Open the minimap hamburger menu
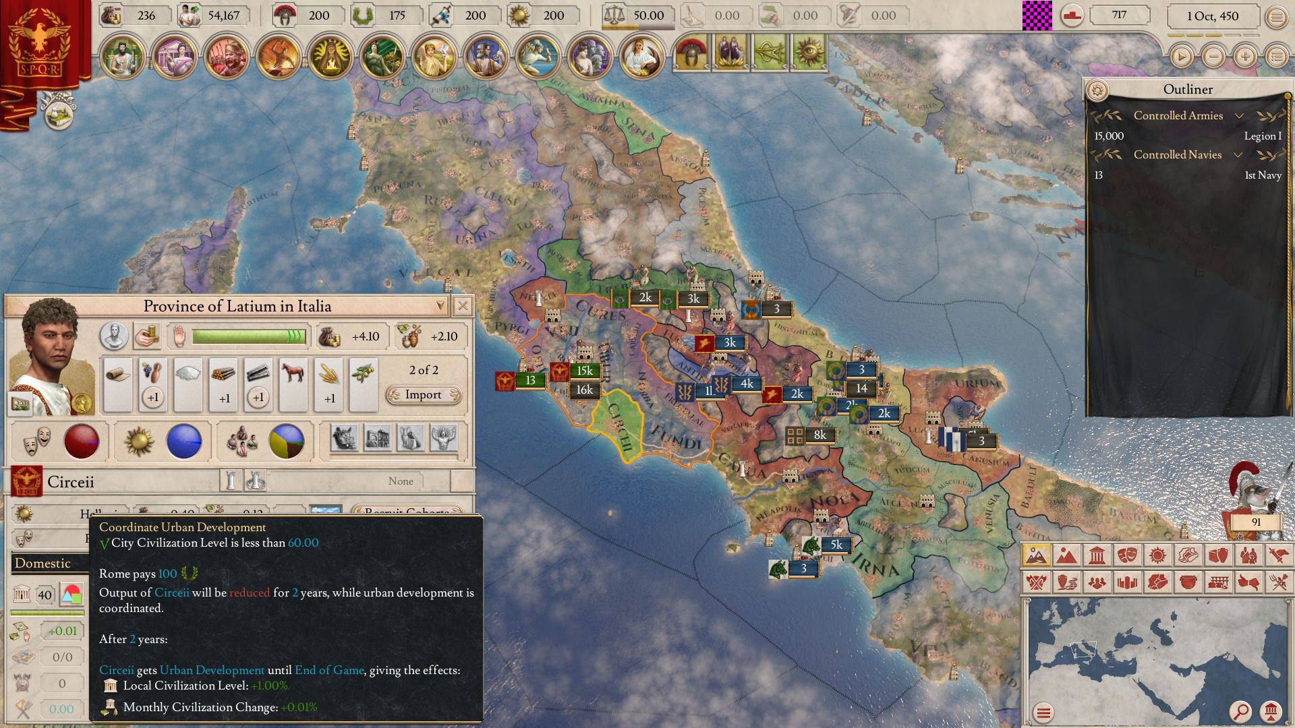This screenshot has width=1295, height=728. pos(1043,712)
